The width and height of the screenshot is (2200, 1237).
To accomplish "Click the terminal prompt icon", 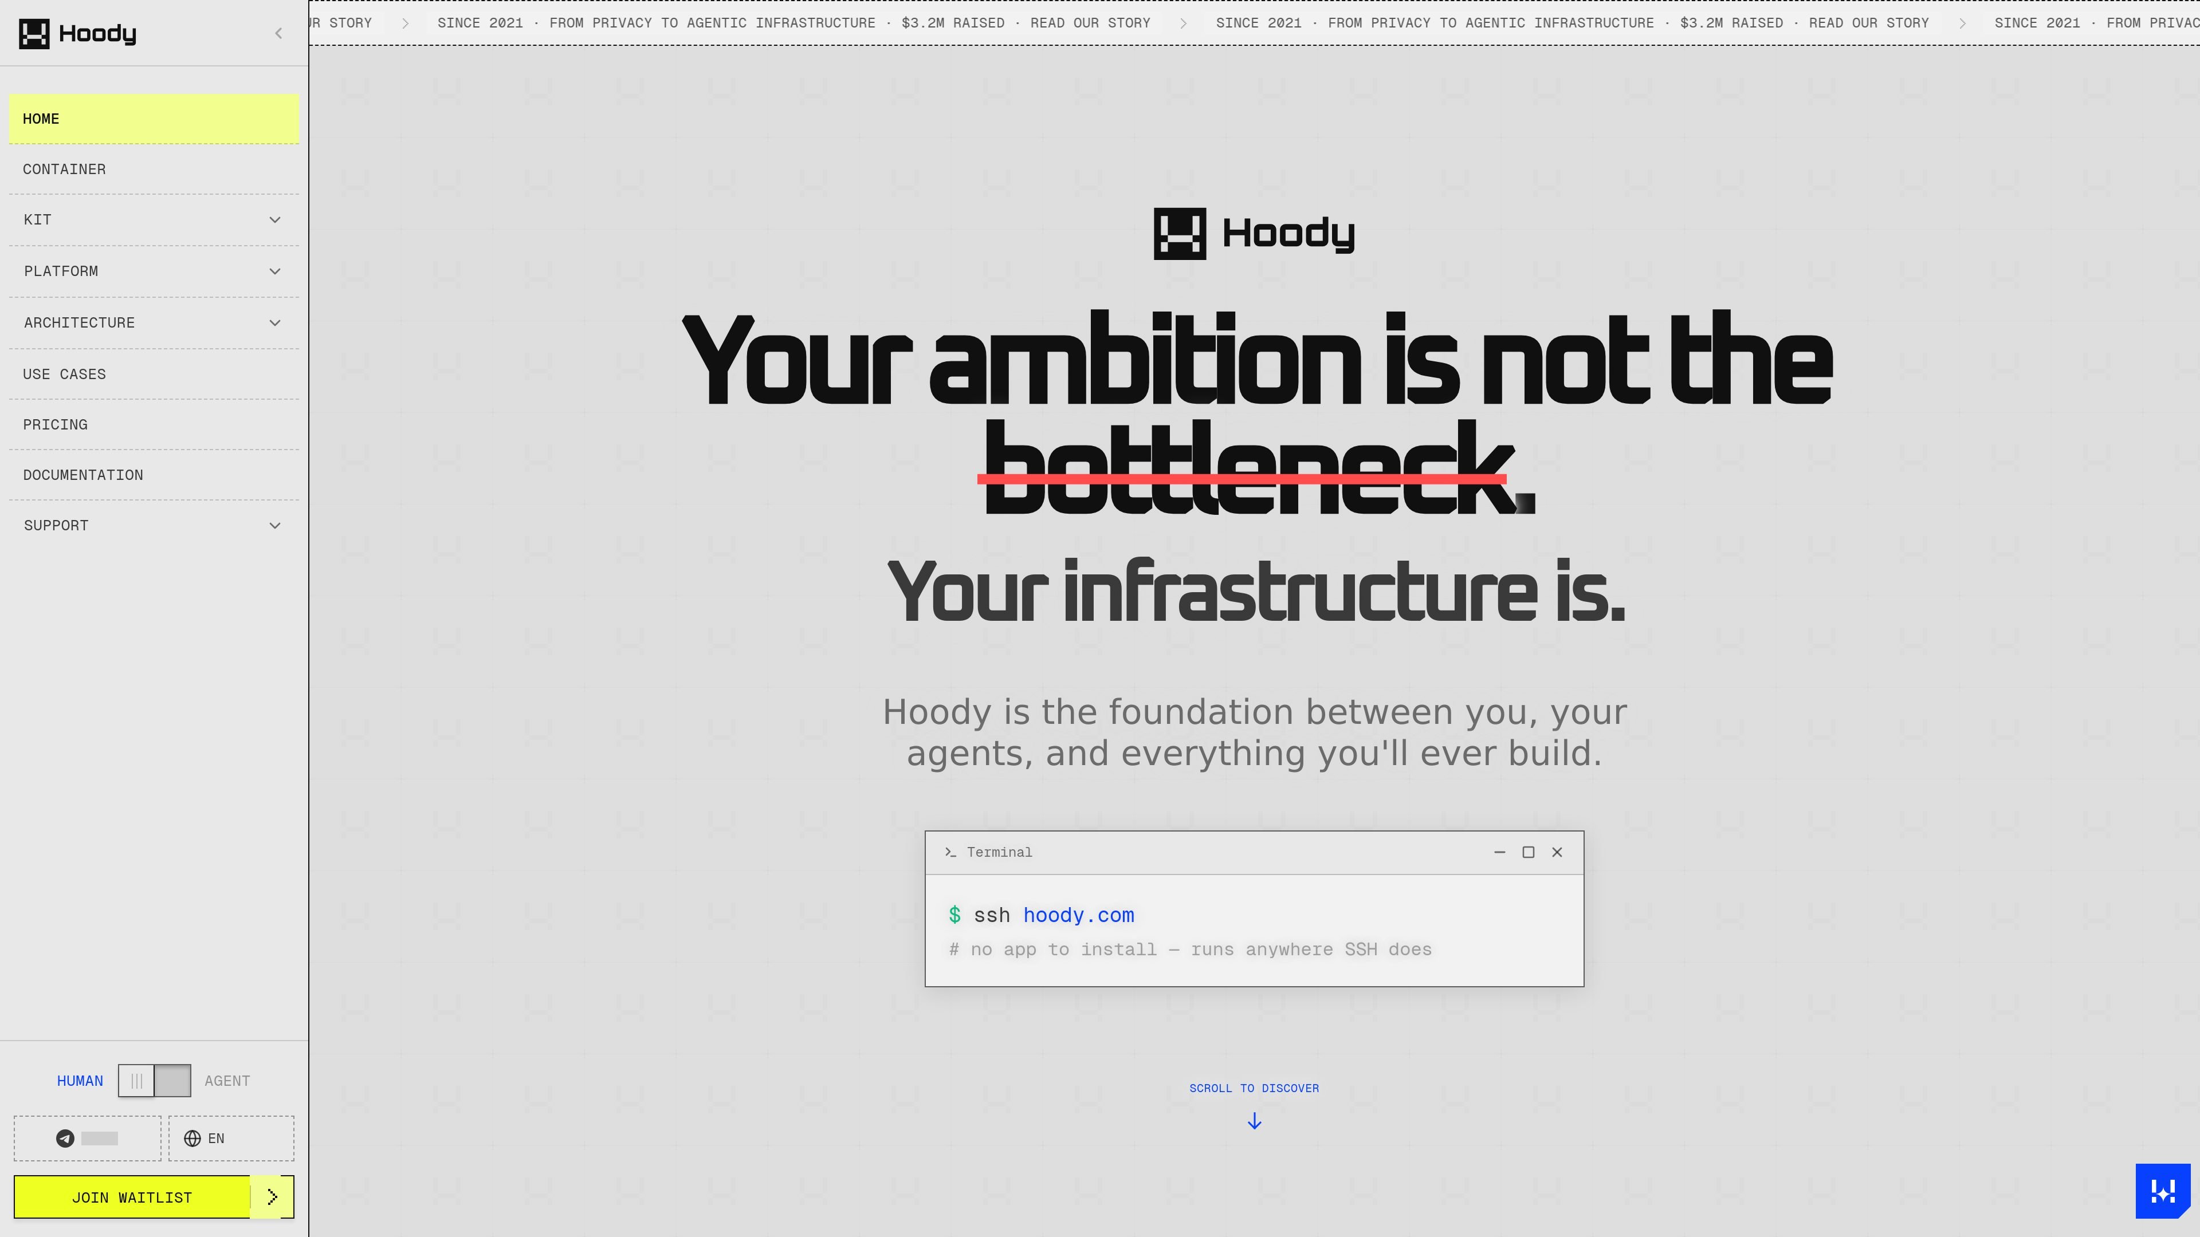I will point(950,852).
